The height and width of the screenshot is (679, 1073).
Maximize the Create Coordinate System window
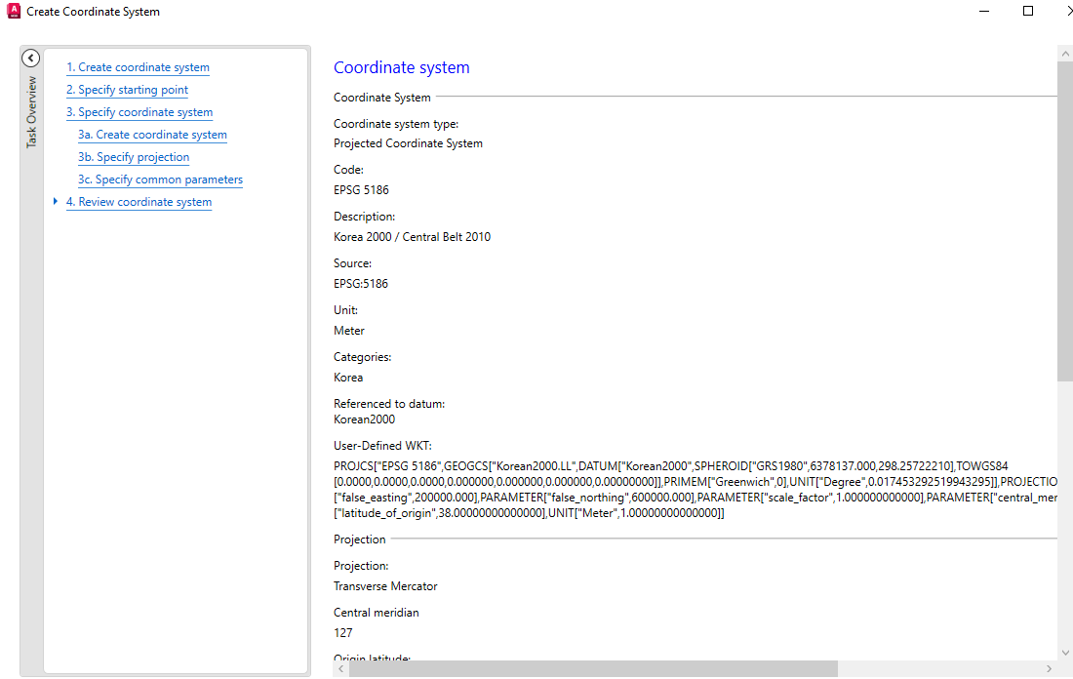point(1028,12)
